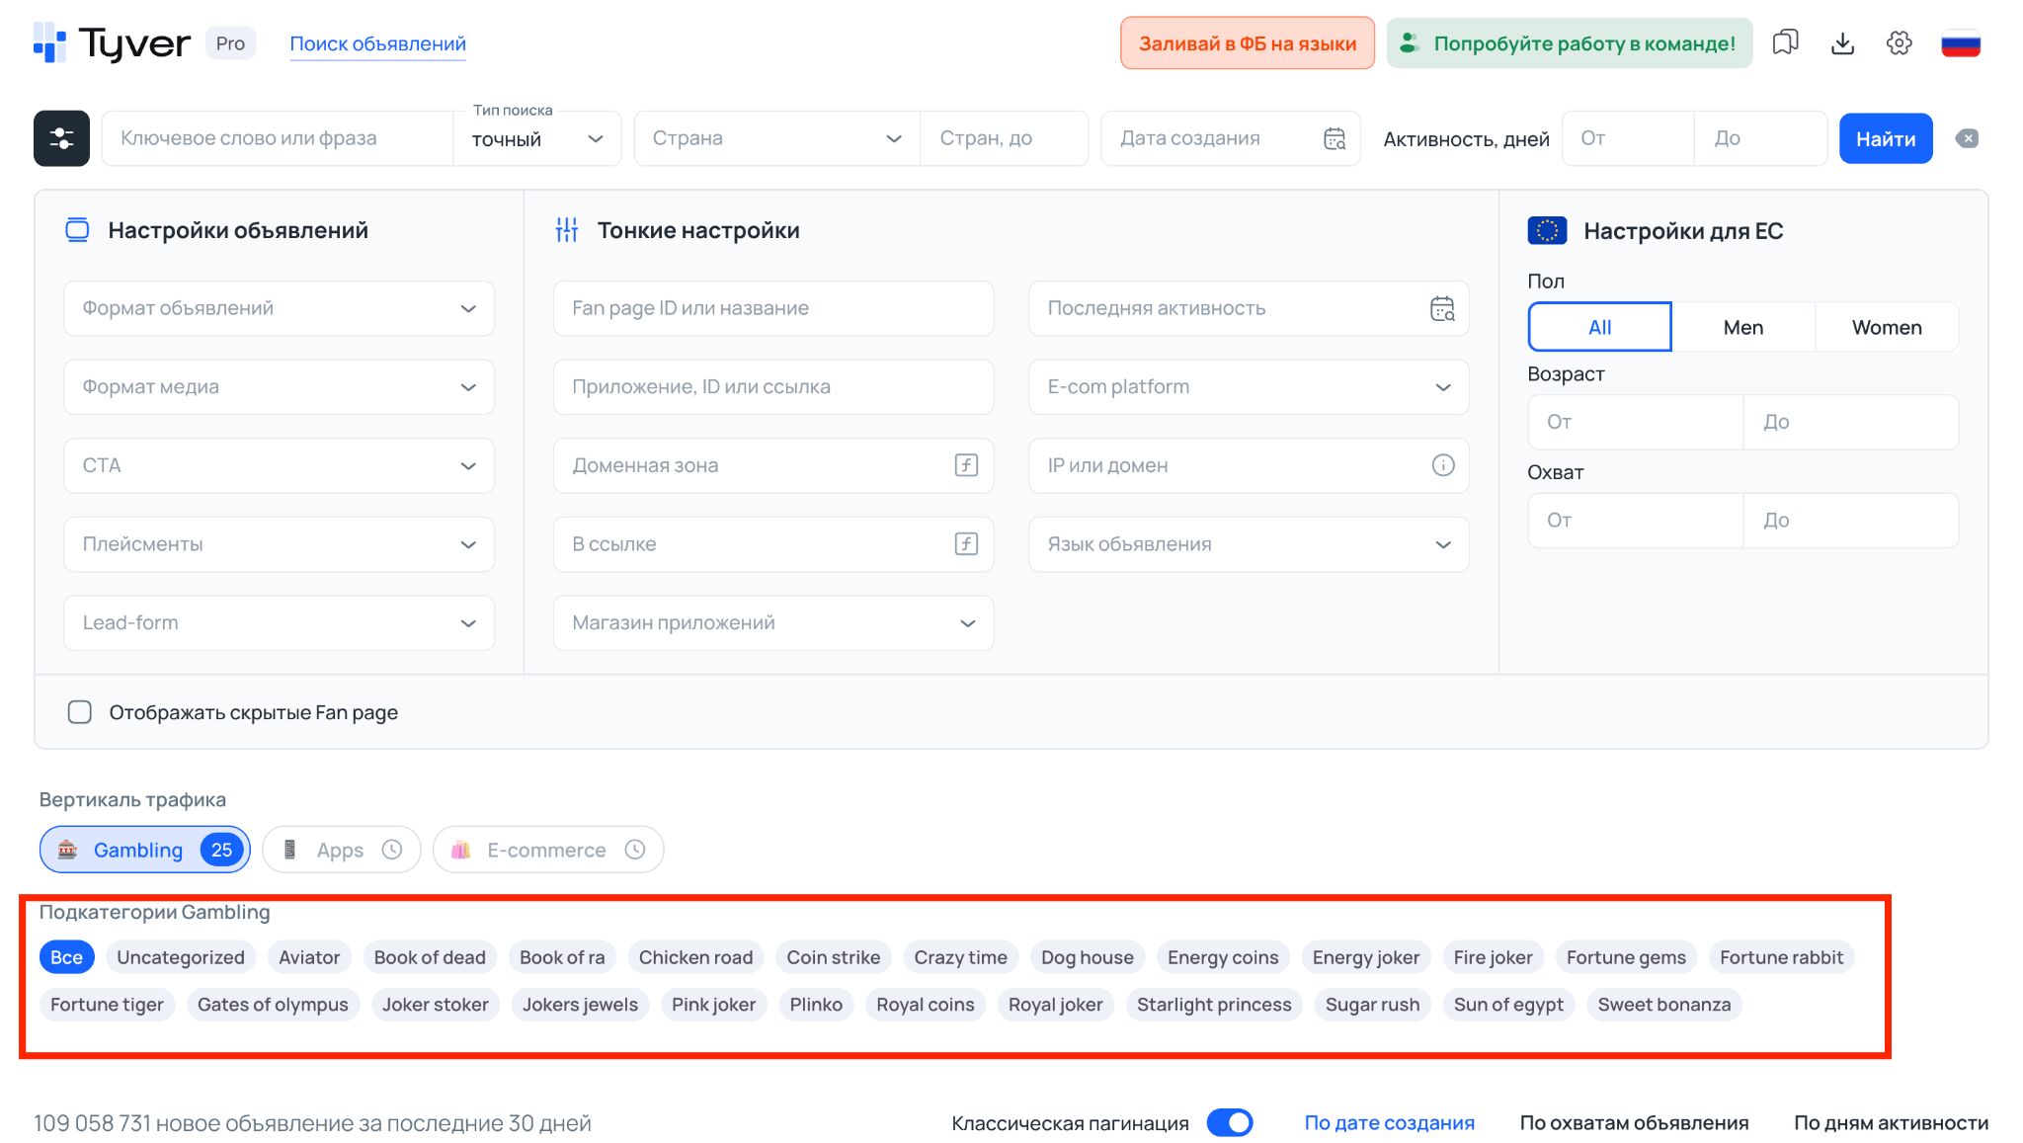The height and width of the screenshot is (1143, 2023).
Task: Open the settings gear icon
Action: point(1899,42)
